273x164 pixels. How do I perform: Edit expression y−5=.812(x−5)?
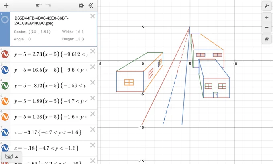51,86
